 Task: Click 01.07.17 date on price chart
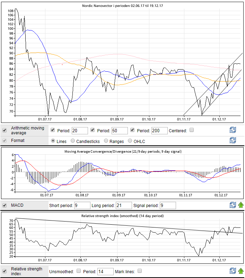tap(45, 119)
